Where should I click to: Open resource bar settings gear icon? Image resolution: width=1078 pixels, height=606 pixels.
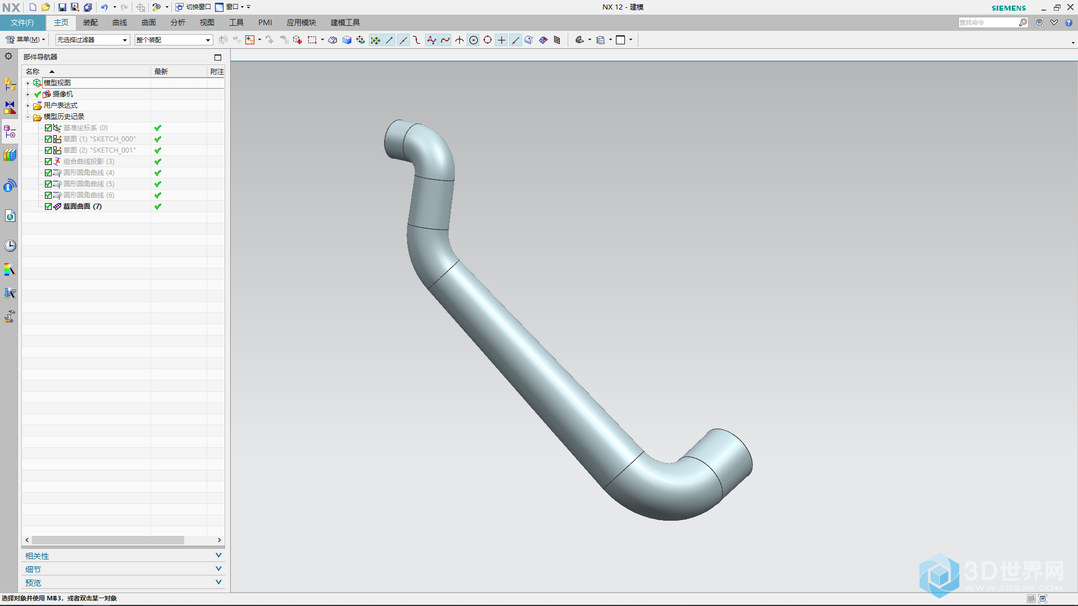(8, 56)
